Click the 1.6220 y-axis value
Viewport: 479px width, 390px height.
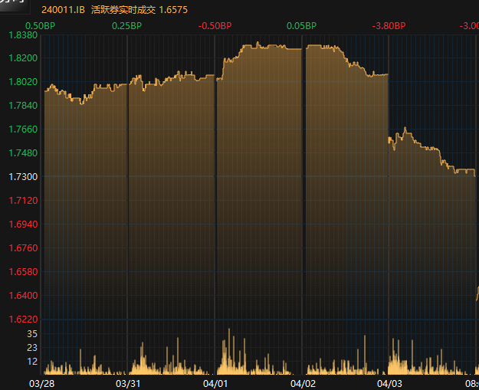pos(23,320)
